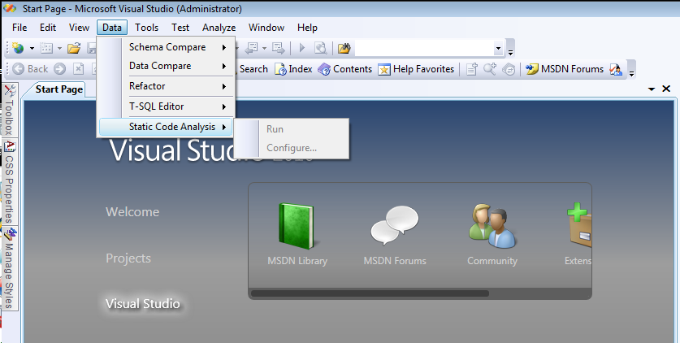Open the File menu
680x343 pixels.
19,28
